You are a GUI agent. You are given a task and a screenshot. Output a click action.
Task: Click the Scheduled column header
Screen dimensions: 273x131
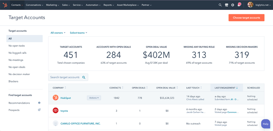254,88
